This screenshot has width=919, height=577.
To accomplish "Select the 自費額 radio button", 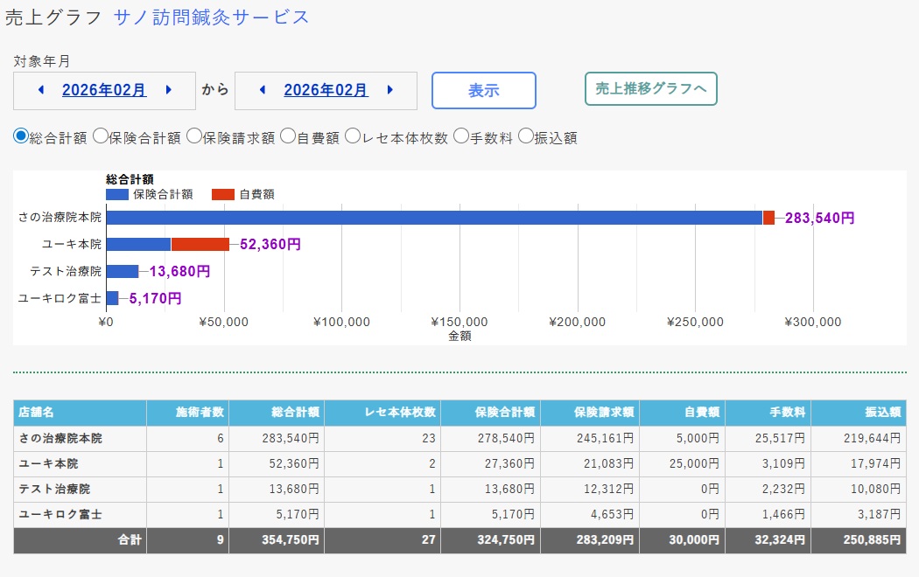I will coord(288,136).
